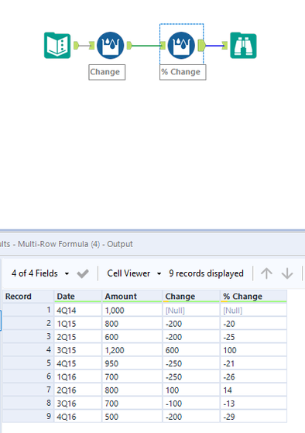The height and width of the screenshot is (433, 305).
Task: Click the Multi-Row Formula (4) Output title
Action: (75, 244)
